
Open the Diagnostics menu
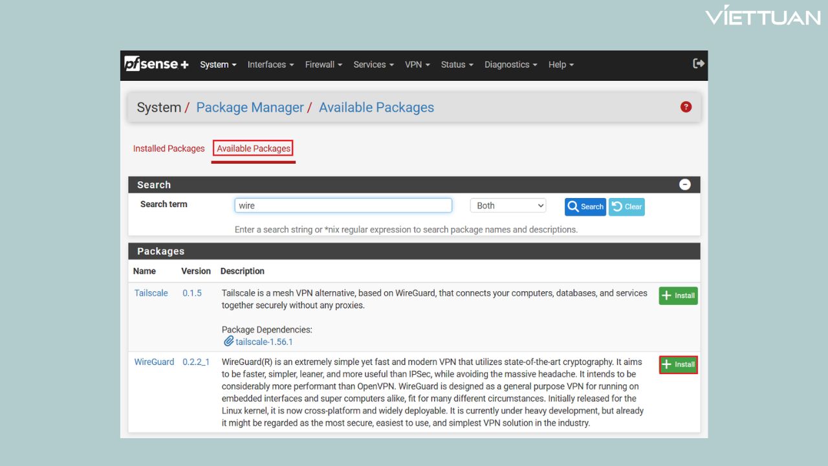tap(510, 65)
